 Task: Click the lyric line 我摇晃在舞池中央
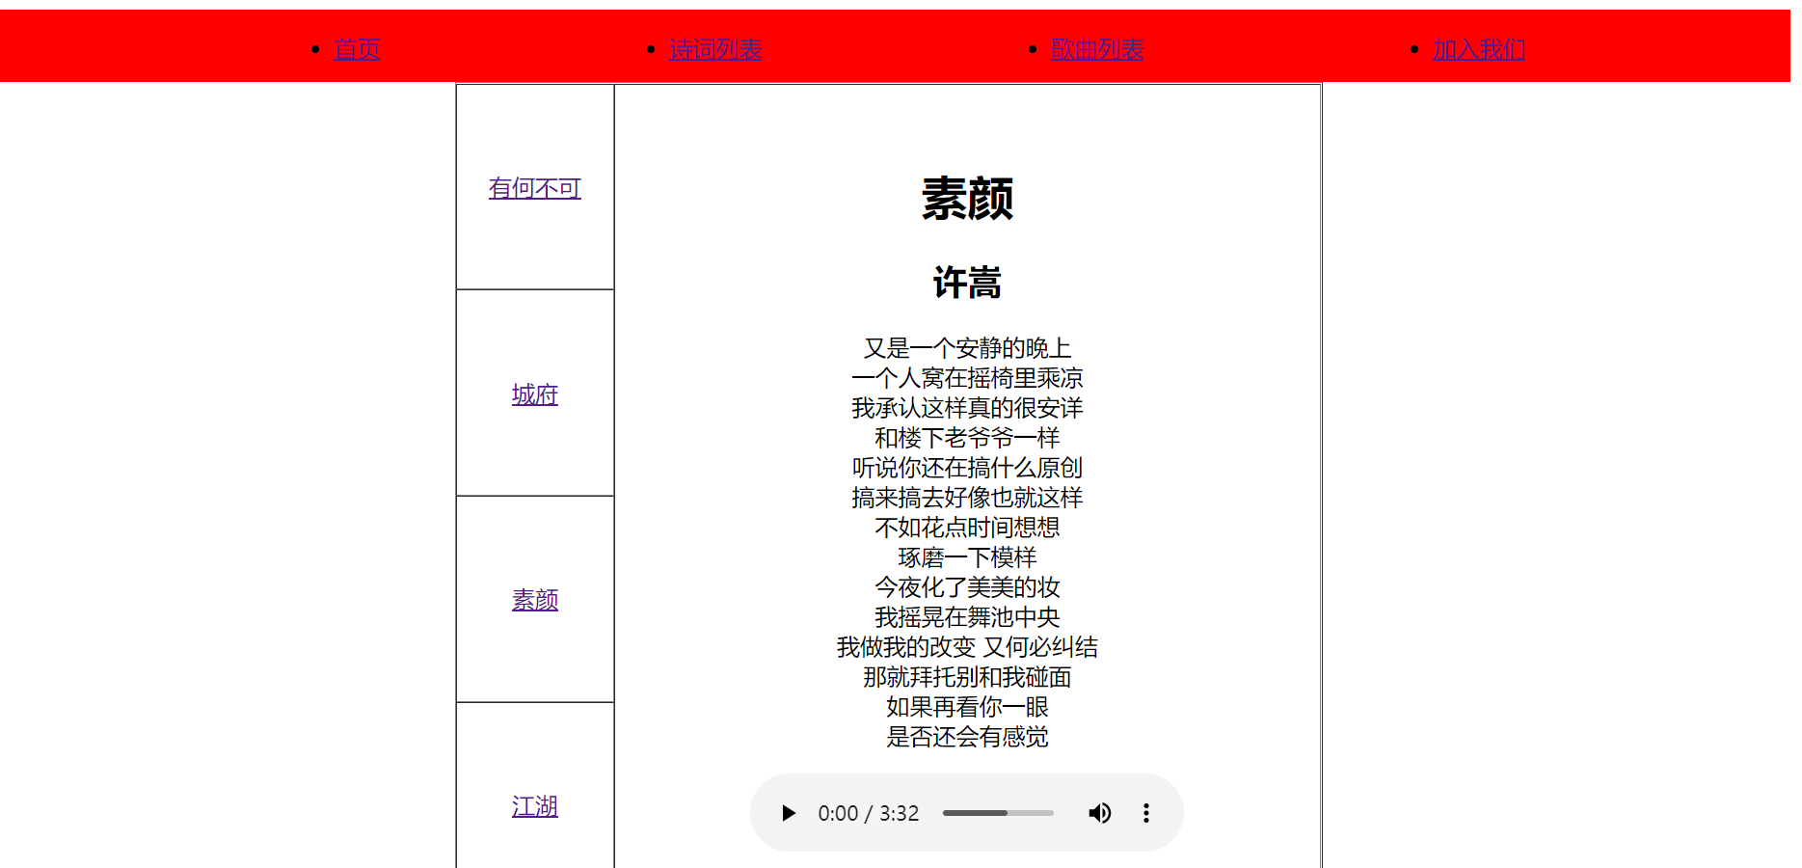click(x=968, y=617)
